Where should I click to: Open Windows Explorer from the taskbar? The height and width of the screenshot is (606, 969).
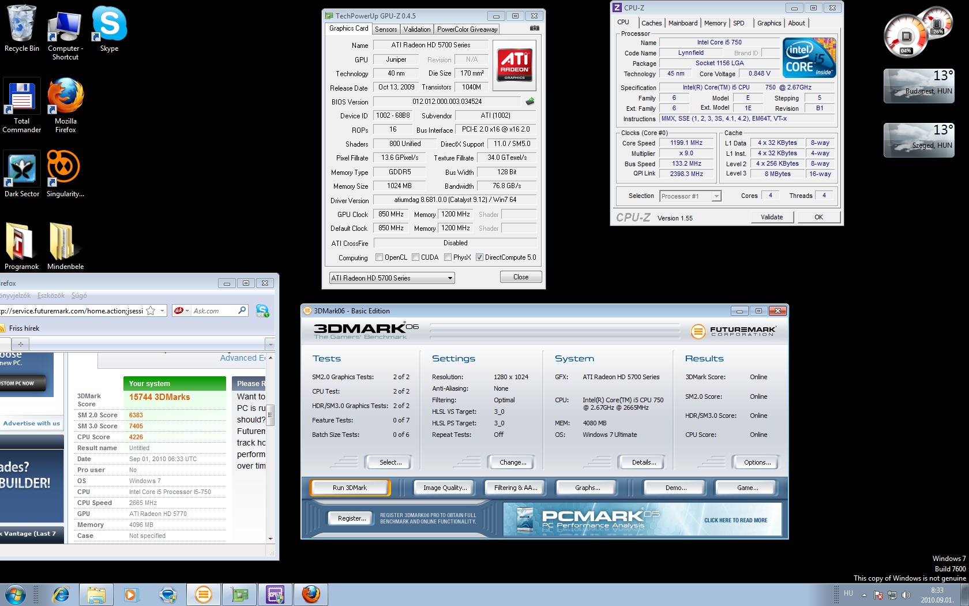click(x=96, y=594)
